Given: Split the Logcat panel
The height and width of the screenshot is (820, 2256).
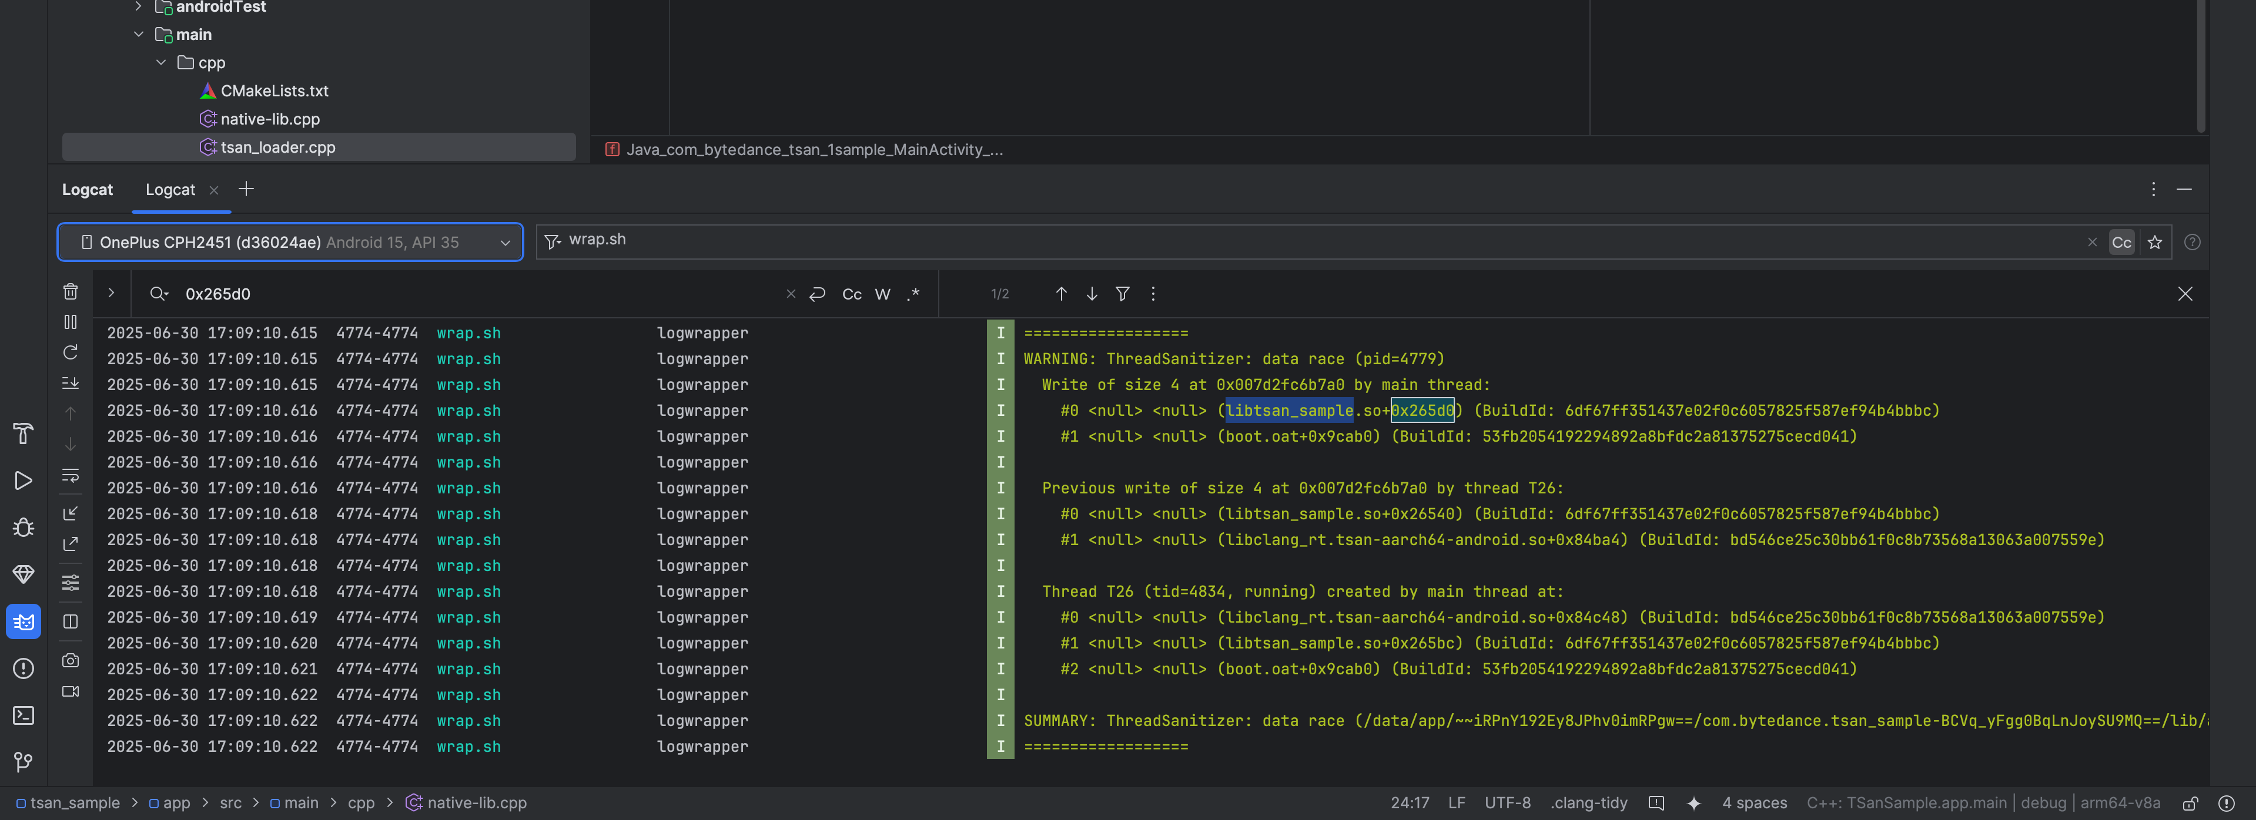Looking at the screenshot, I should click(71, 621).
